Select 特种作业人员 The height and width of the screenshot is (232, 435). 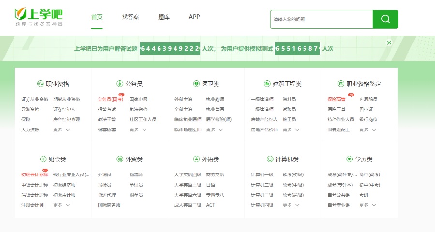[341, 119]
